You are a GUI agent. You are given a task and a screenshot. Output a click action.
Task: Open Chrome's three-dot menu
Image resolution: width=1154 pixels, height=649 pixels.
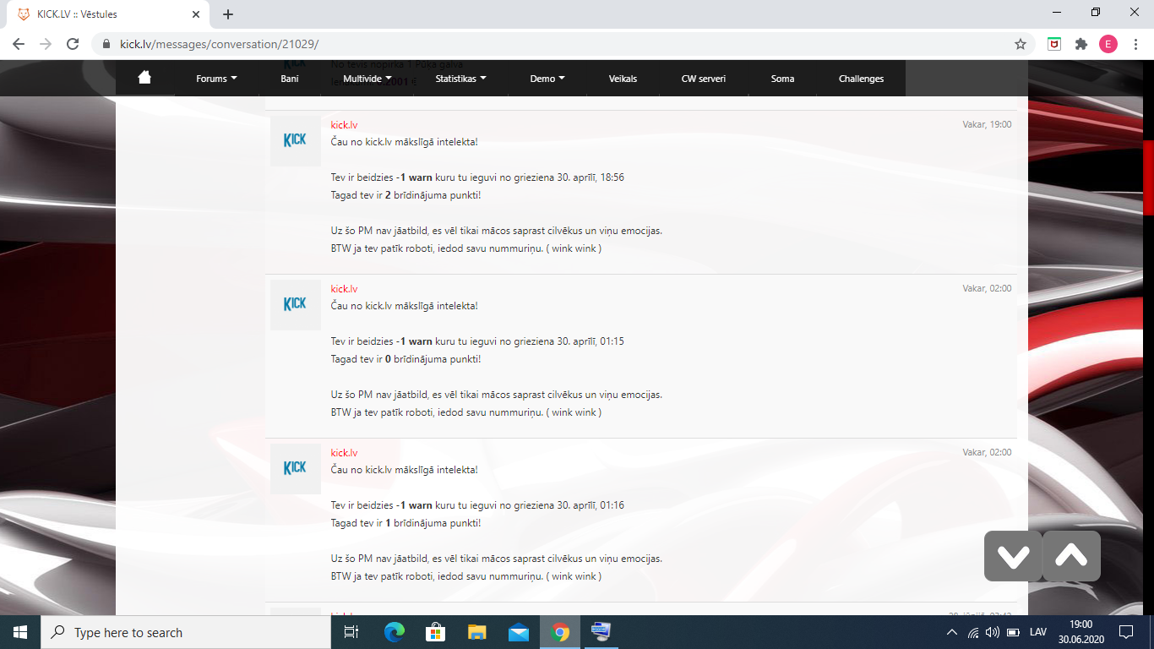pyautogui.click(x=1135, y=44)
